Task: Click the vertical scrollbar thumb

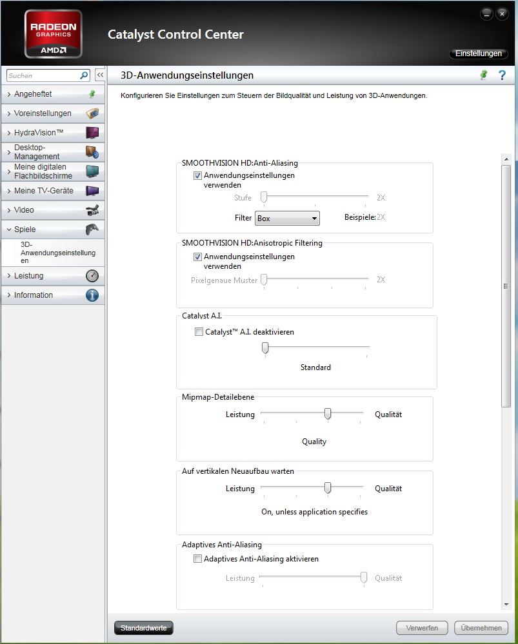Action: tap(506, 286)
